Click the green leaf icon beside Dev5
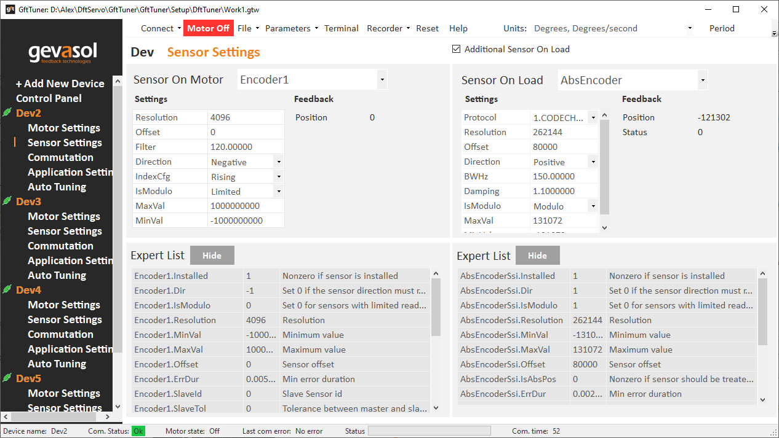The image size is (779, 438). (x=7, y=378)
